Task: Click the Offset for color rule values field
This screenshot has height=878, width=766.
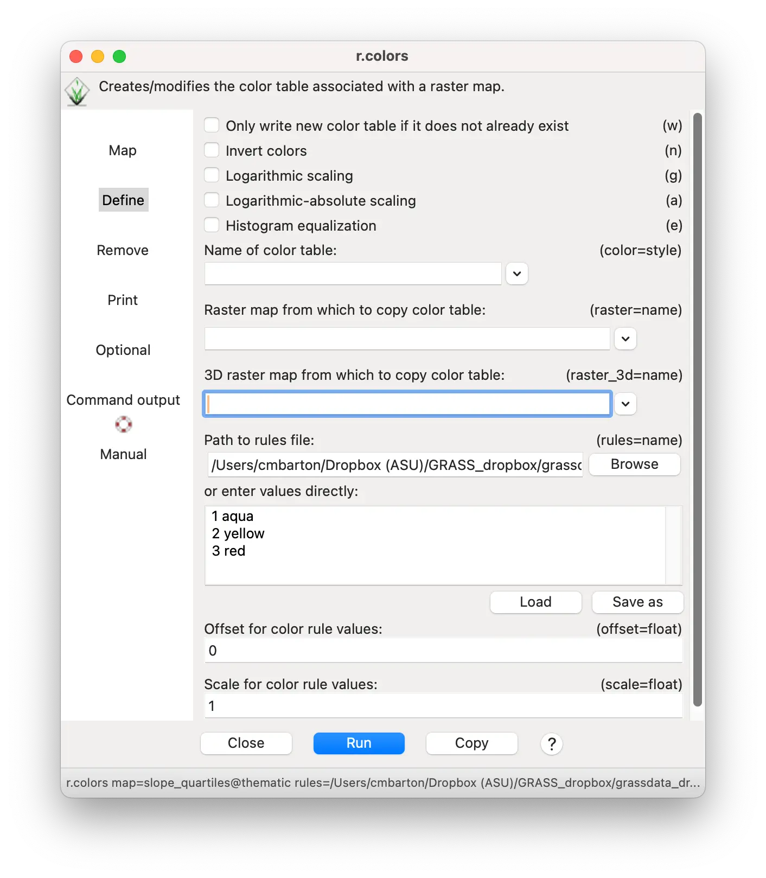Action: click(443, 651)
